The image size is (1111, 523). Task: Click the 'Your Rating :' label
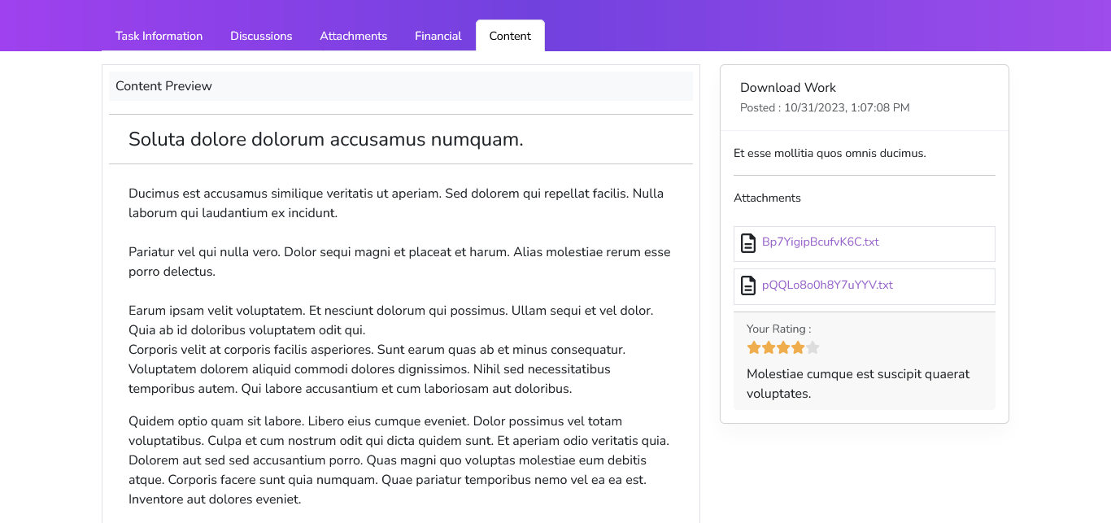[778, 329]
